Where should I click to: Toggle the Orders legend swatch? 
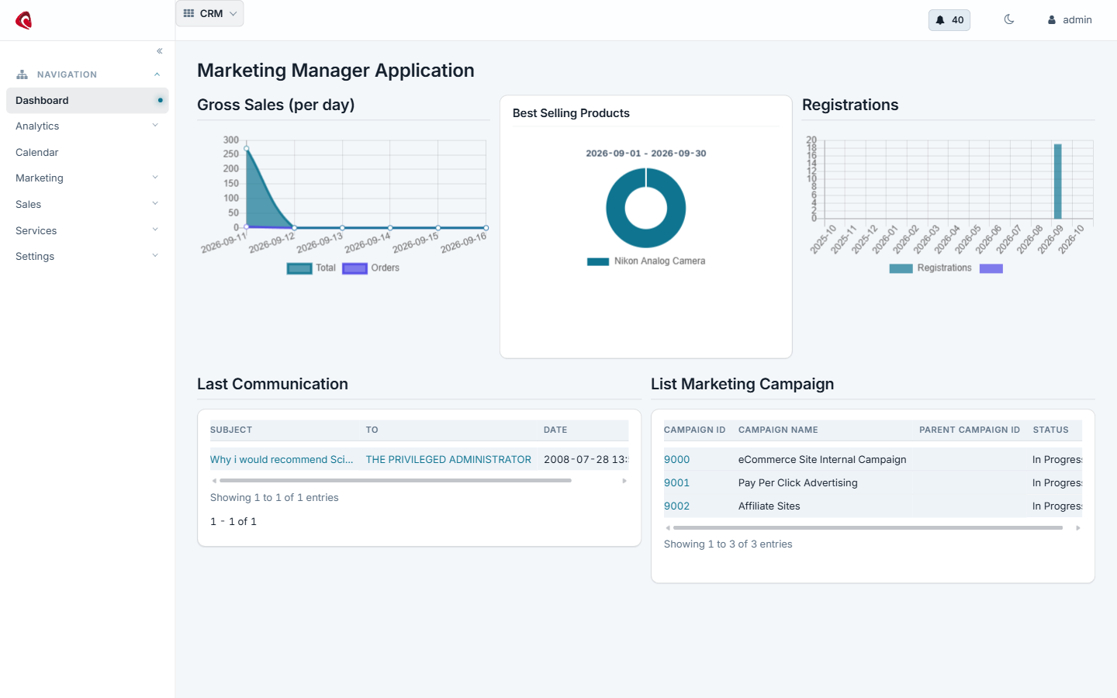click(354, 268)
